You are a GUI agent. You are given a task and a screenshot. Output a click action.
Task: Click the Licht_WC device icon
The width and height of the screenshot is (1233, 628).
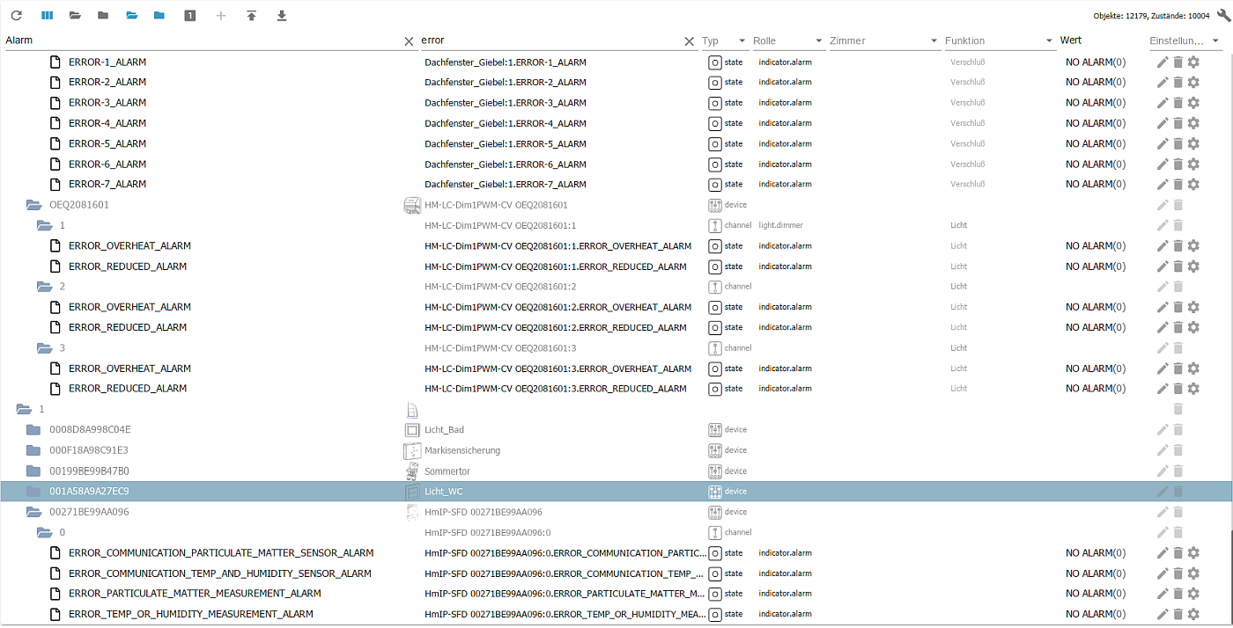click(x=411, y=492)
